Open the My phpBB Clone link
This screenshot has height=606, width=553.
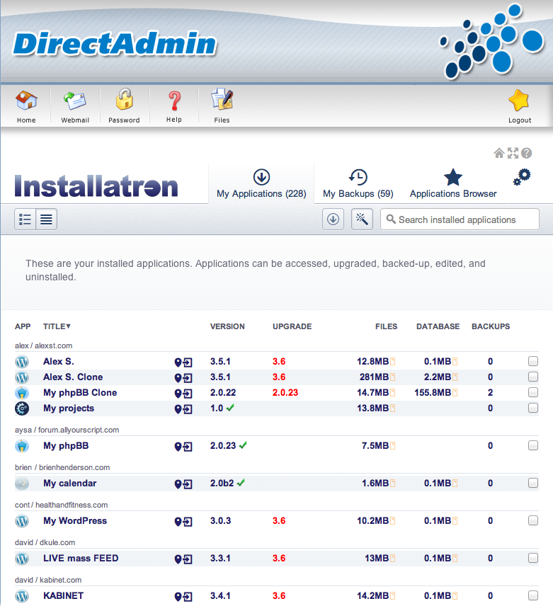pyautogui.click(x=80, y=393)
